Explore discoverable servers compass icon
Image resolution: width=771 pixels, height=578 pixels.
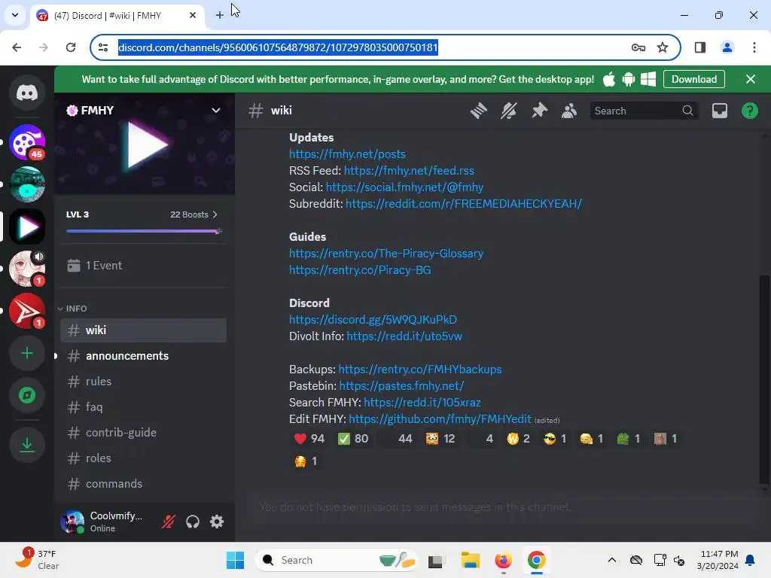pyautogui.click(x=27, y=395)
